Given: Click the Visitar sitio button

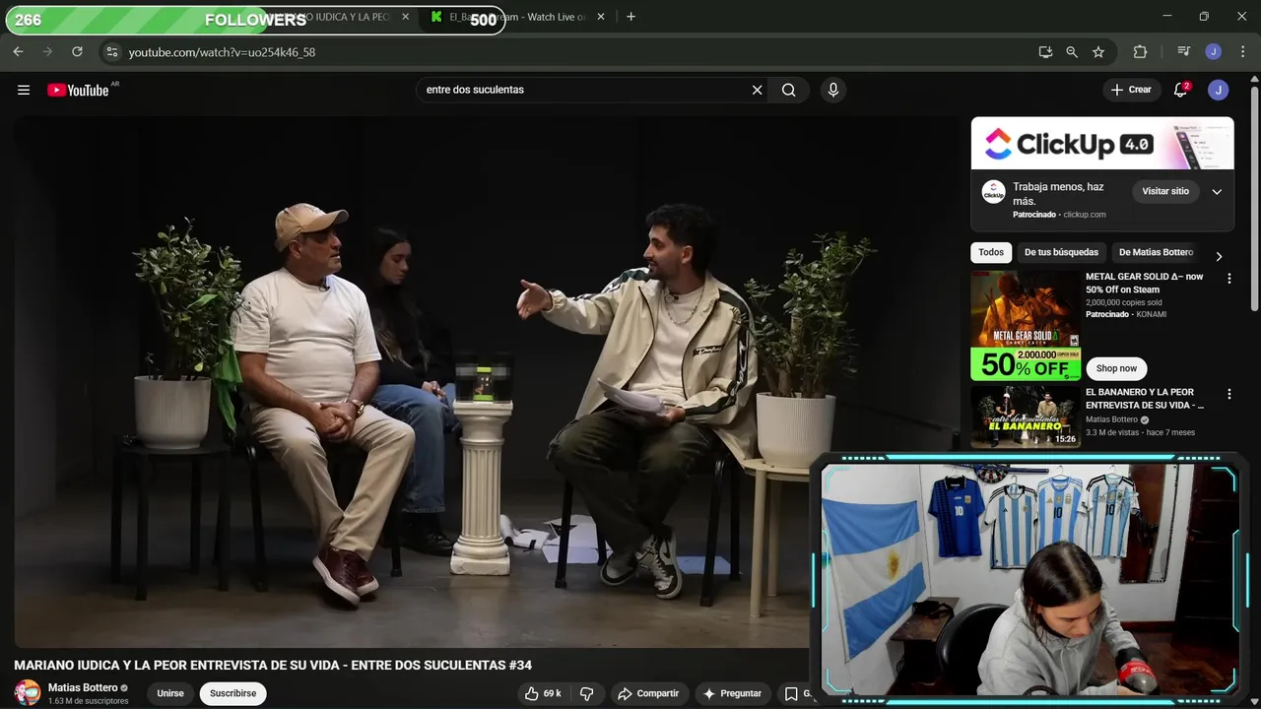Looking at the screenshot, I should [x=1165, y=191].
